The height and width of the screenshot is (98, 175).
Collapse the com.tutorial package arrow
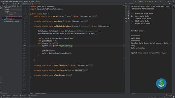(6, 13)
